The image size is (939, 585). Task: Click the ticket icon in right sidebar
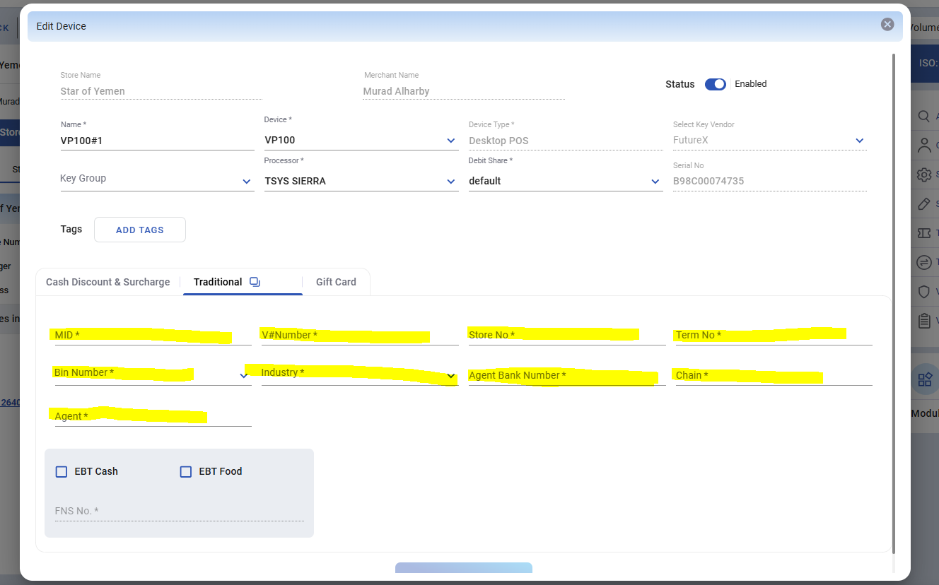pos(924,233)
